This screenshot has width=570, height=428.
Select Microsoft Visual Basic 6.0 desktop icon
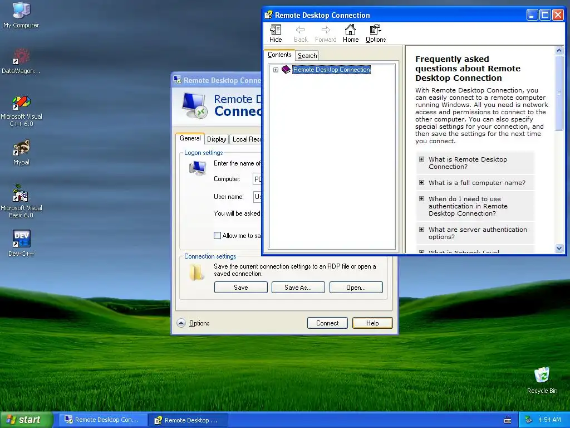tap(21, 201)
